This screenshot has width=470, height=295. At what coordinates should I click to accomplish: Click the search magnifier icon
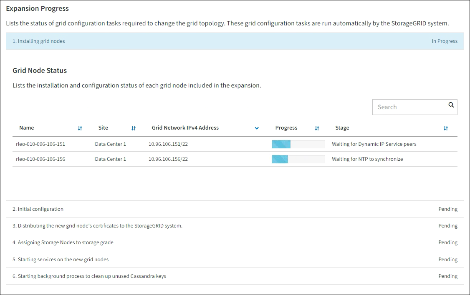(451, 105)
